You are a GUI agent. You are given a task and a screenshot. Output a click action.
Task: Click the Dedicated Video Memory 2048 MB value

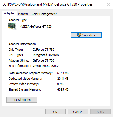tap(63, 79)
